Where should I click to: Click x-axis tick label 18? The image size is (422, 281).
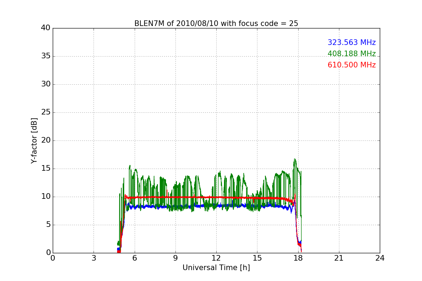[x=298, y=258]
